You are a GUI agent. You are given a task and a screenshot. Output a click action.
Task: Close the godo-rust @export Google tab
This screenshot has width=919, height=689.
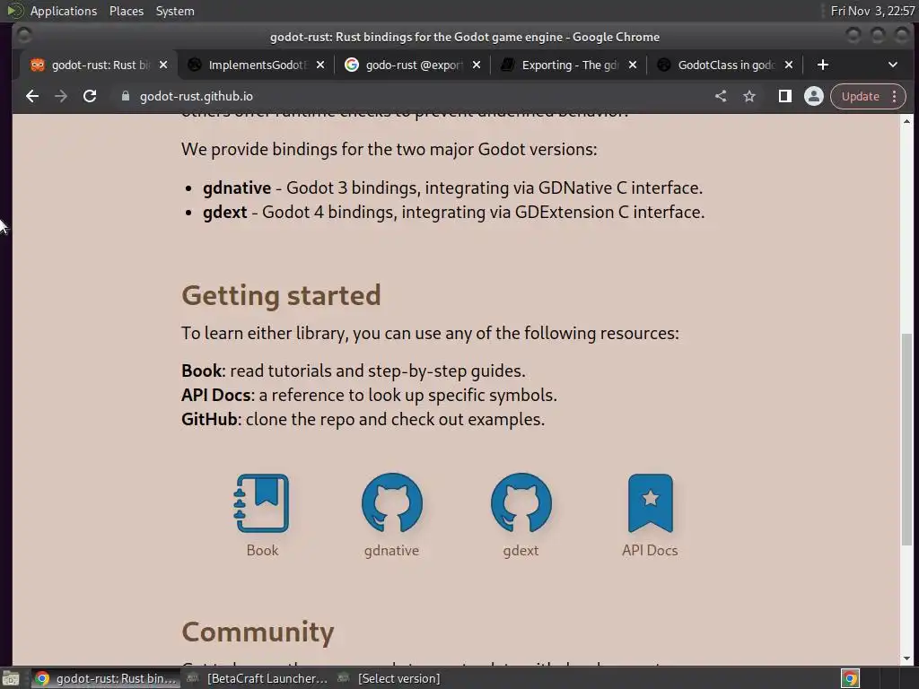coord(477,65)
